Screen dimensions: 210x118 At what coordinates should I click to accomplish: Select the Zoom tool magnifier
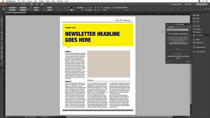[x=2, y=59]
